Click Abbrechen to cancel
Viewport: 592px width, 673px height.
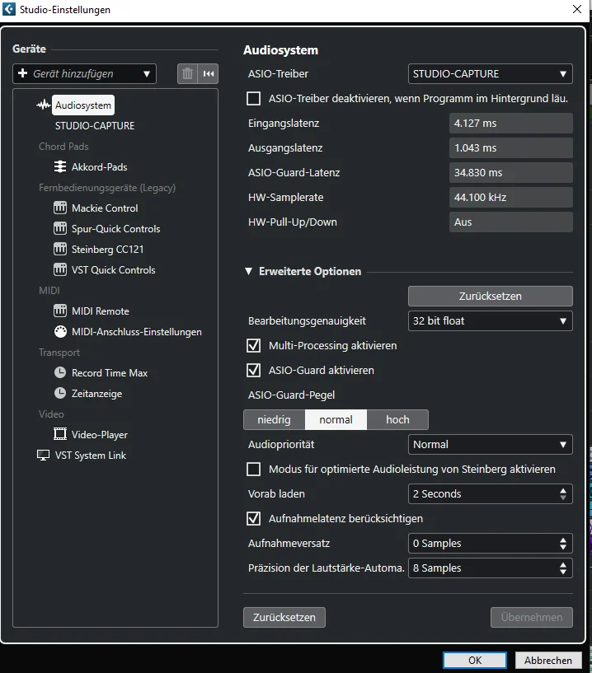click(547, 660)
